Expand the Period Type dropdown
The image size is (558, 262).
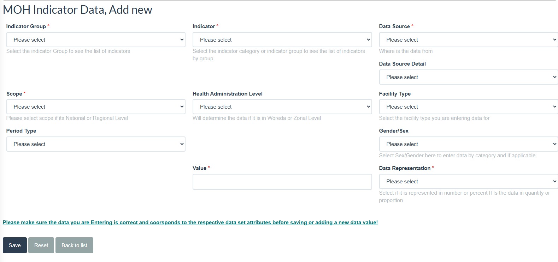point(95,144)
